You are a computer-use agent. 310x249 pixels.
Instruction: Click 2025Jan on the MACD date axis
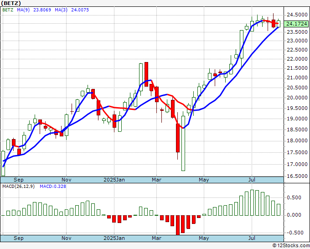pos(114,238)
